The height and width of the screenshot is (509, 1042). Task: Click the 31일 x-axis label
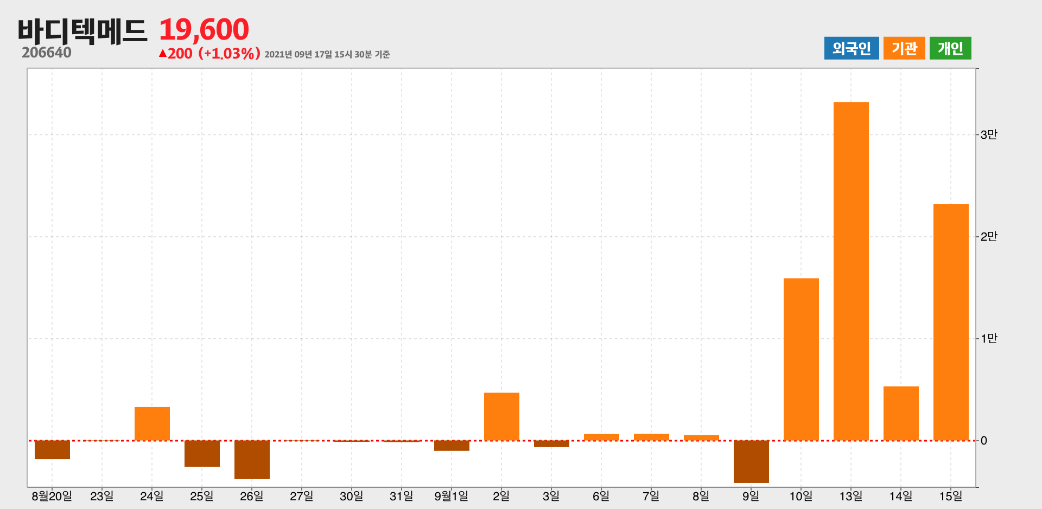[401, 496]
